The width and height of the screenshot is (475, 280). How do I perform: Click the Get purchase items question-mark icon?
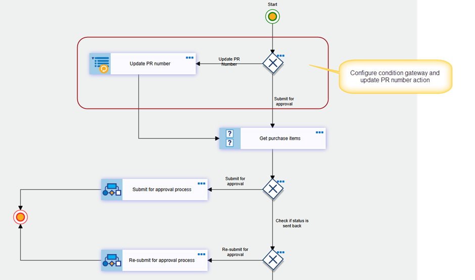230,138
